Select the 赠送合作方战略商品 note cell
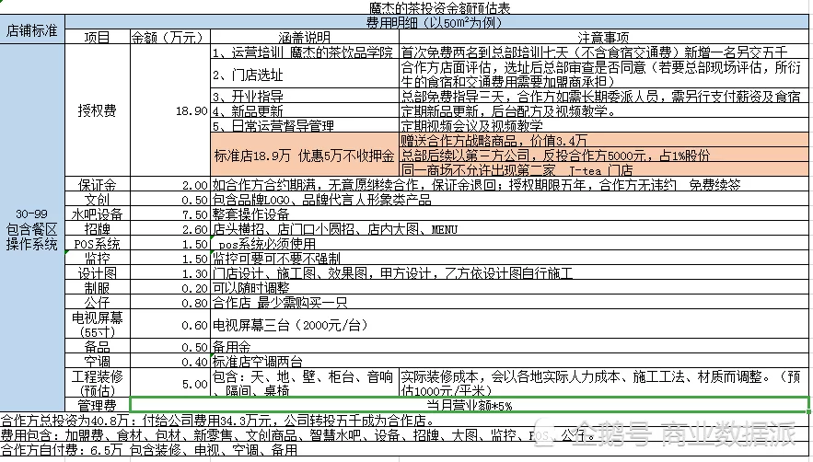Viewport: 813px width, 462px height. pyautogui.click(x=604, y=140)
